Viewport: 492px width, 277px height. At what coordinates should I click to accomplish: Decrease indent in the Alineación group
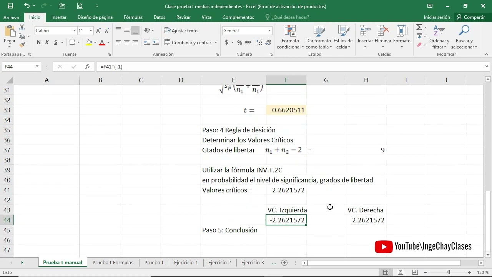(147, 42)
